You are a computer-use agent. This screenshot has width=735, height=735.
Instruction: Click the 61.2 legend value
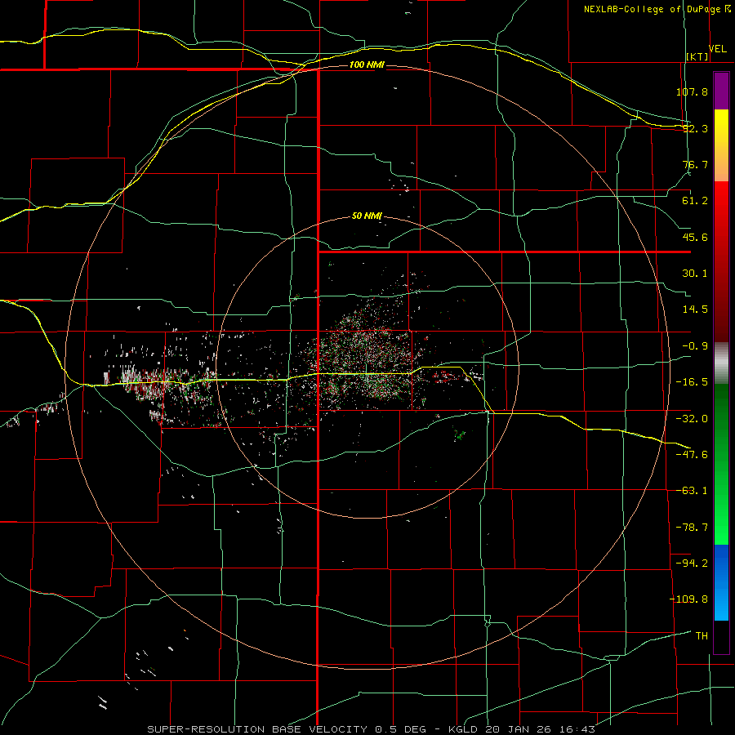pos(695,201)
